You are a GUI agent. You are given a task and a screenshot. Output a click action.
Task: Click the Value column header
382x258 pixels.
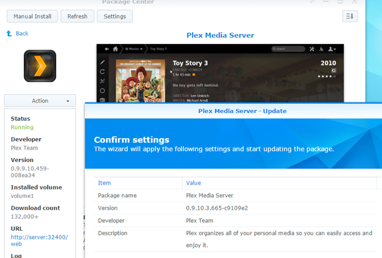(x=193, y=183)
